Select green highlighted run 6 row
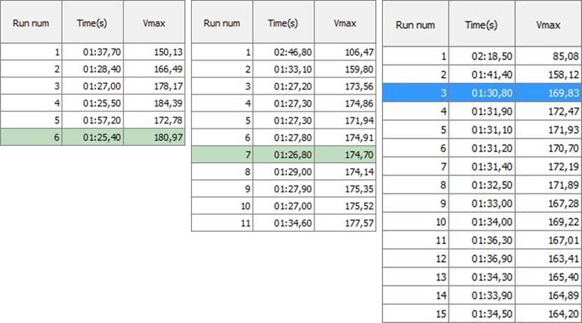Screen dimensions: 582x323 point(93,137)
